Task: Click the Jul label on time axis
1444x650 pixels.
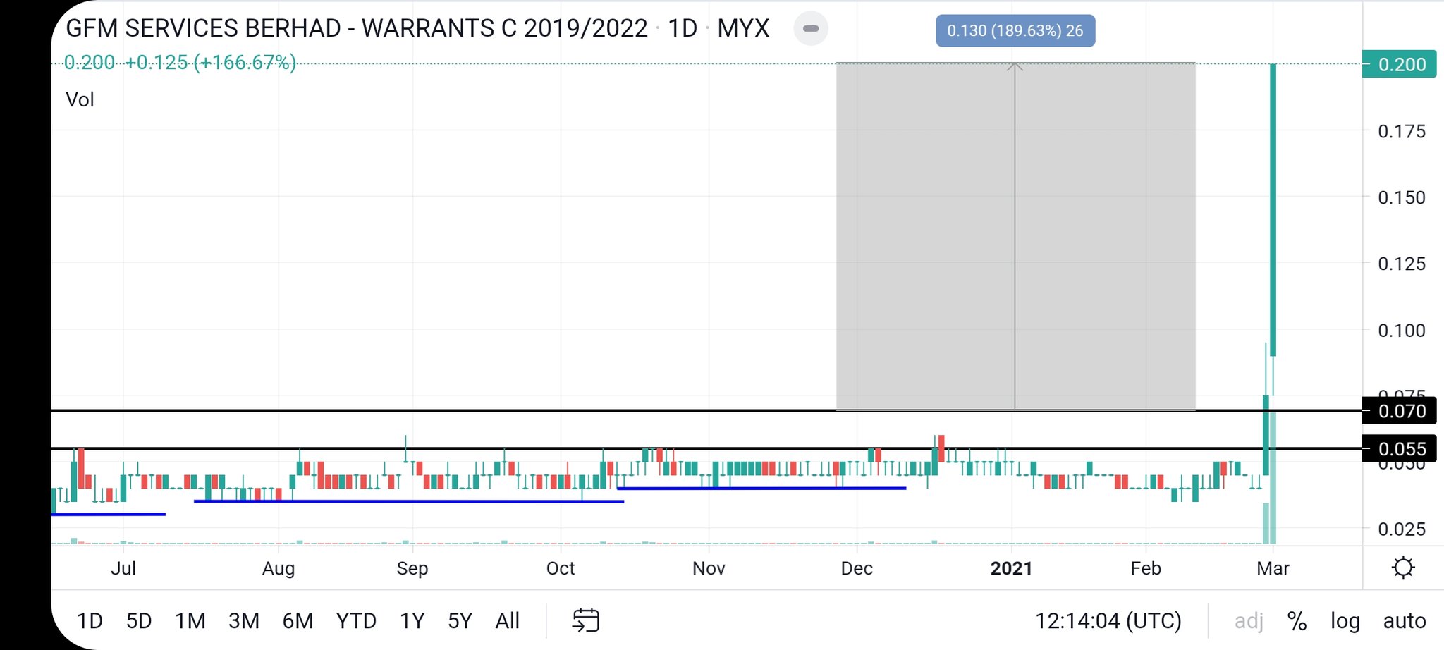Action: tap(123, 568)
